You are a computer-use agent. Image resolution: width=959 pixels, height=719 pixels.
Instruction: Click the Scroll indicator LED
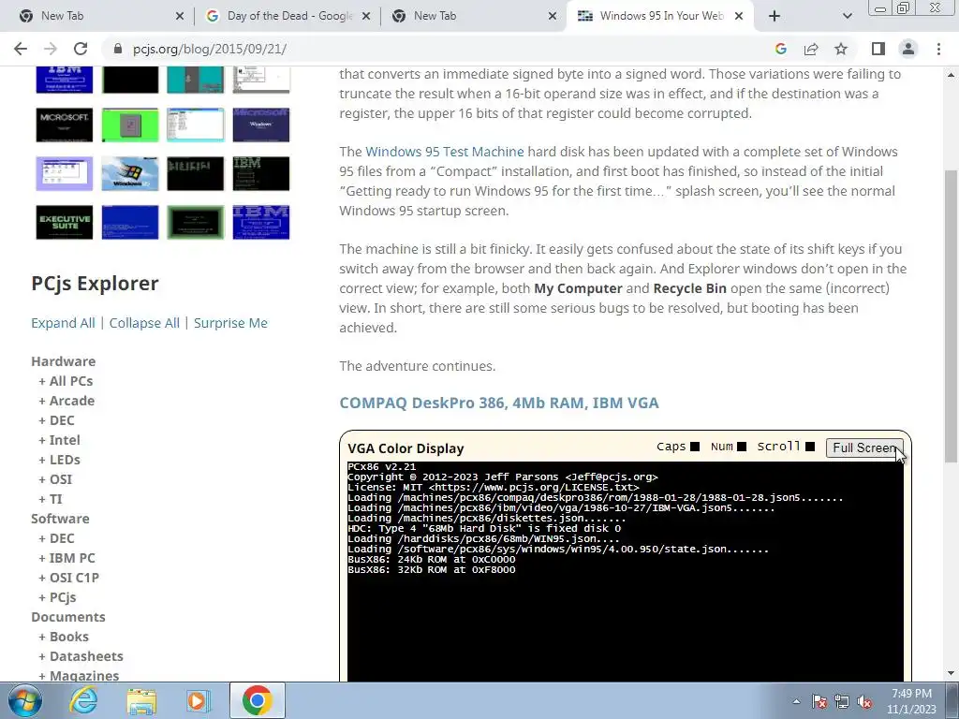(x=810, y=447)
